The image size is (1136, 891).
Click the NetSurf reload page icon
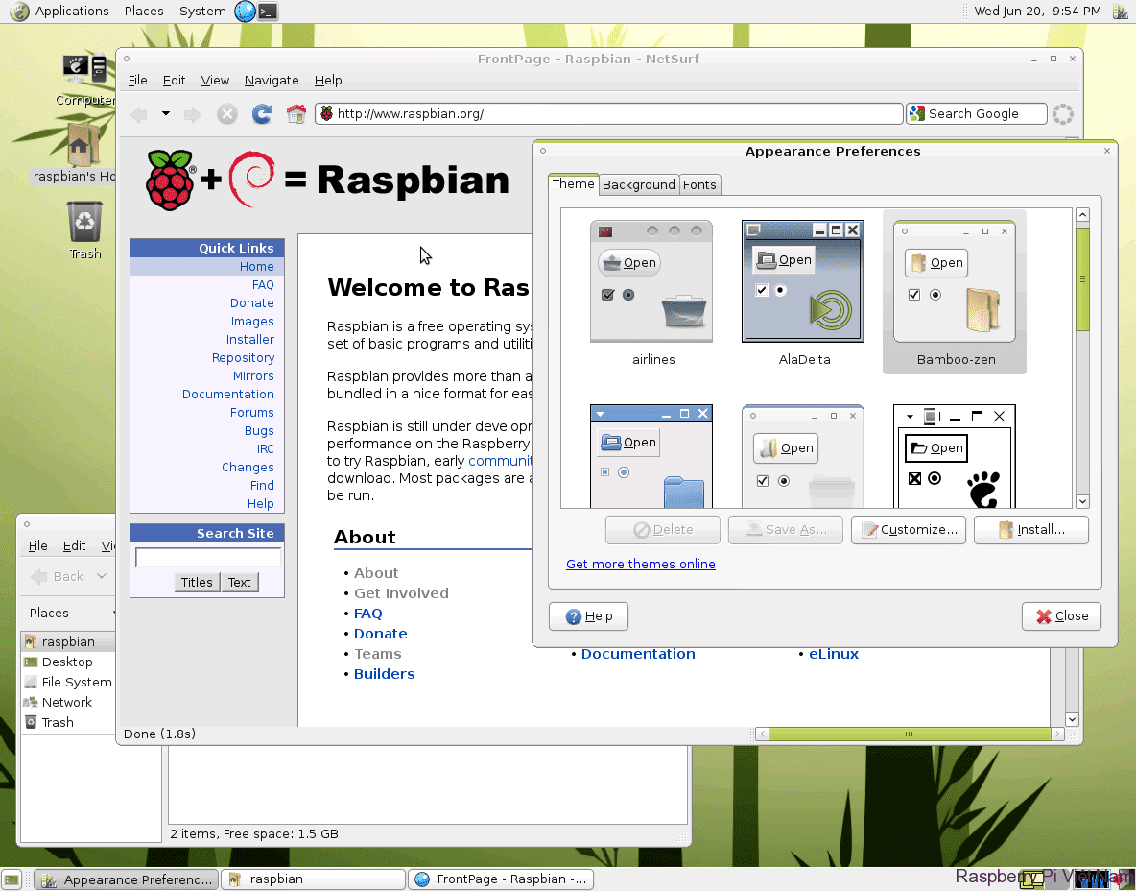(261, 114)
